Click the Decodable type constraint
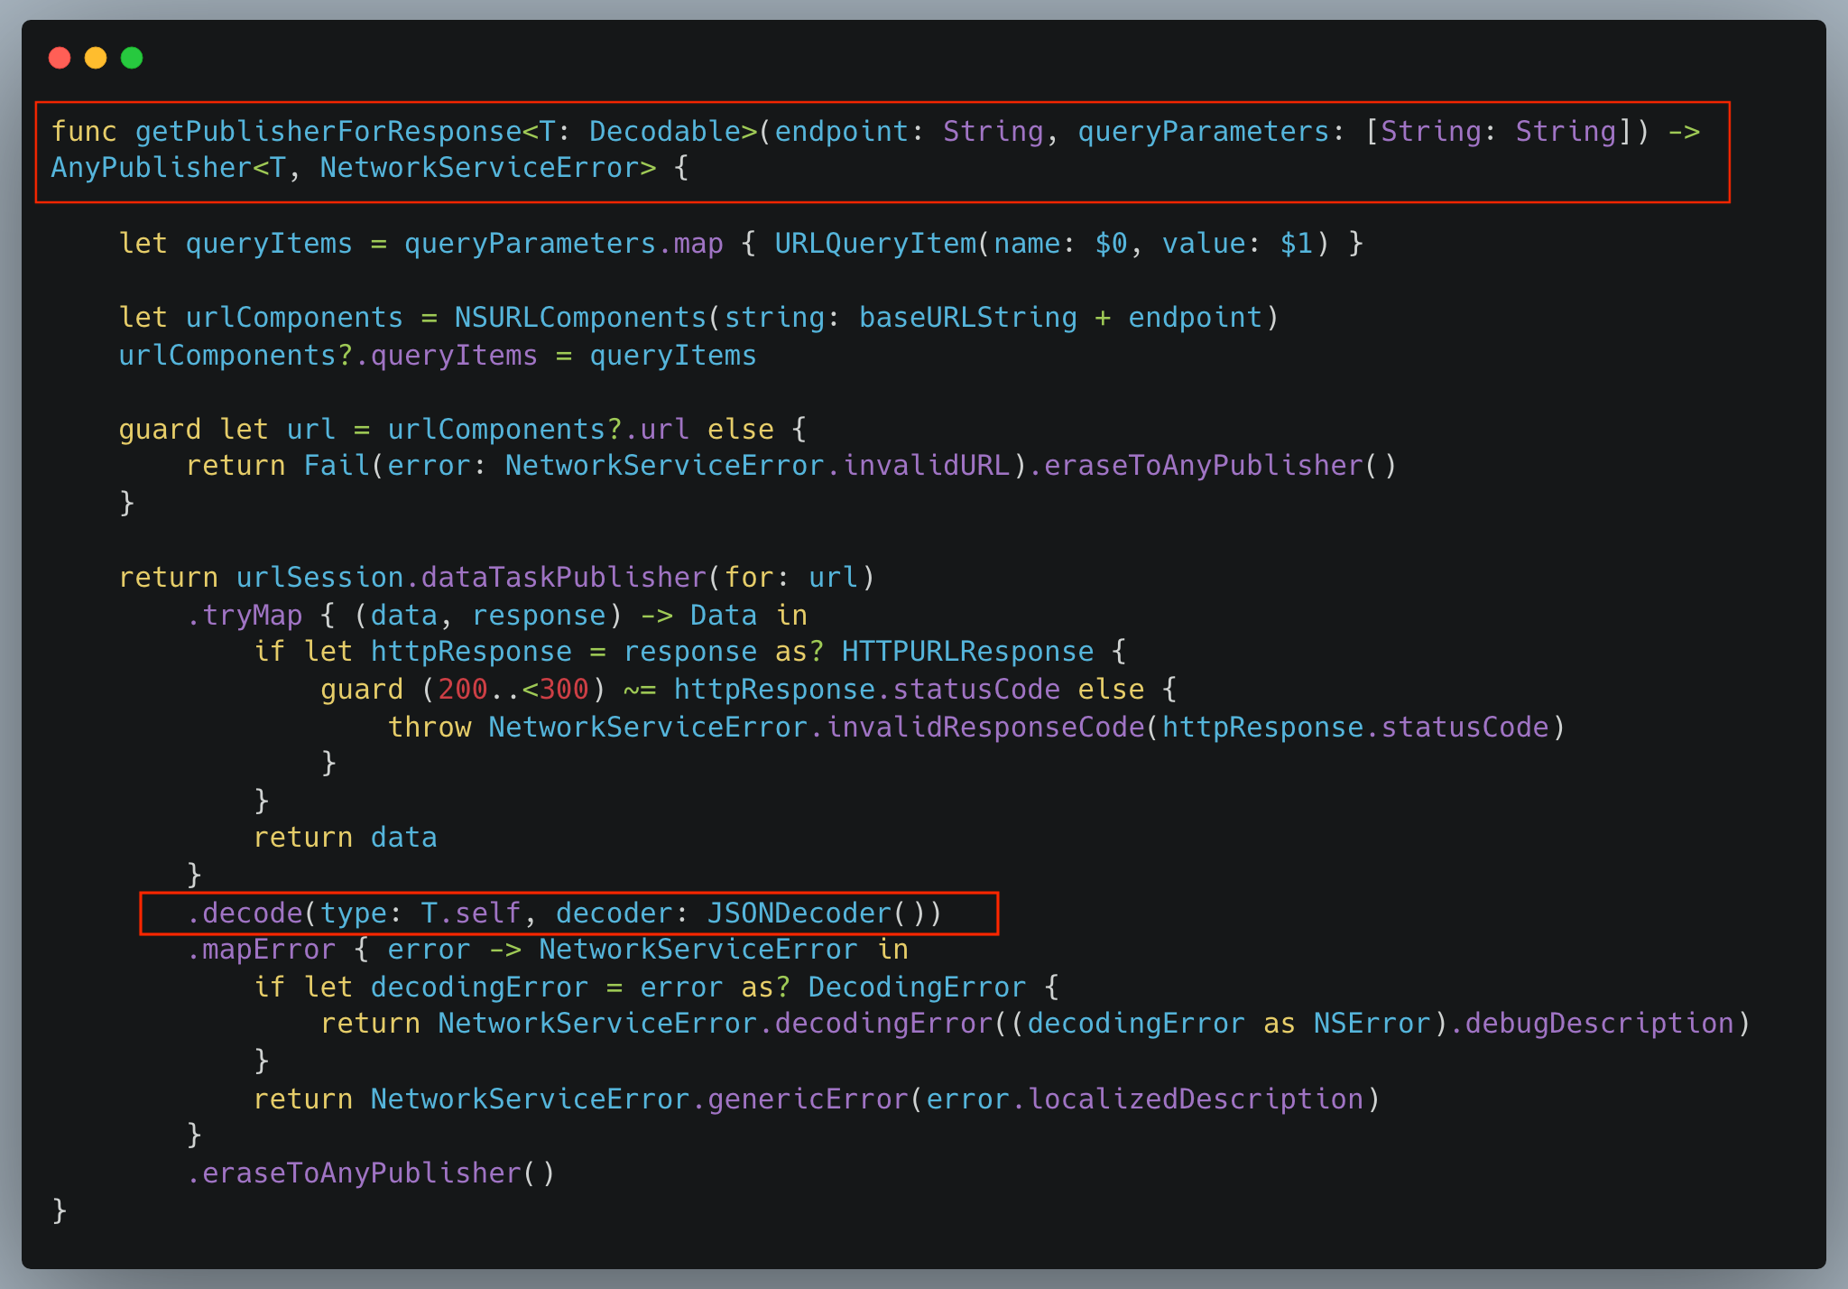 click(x=665, y=132)
